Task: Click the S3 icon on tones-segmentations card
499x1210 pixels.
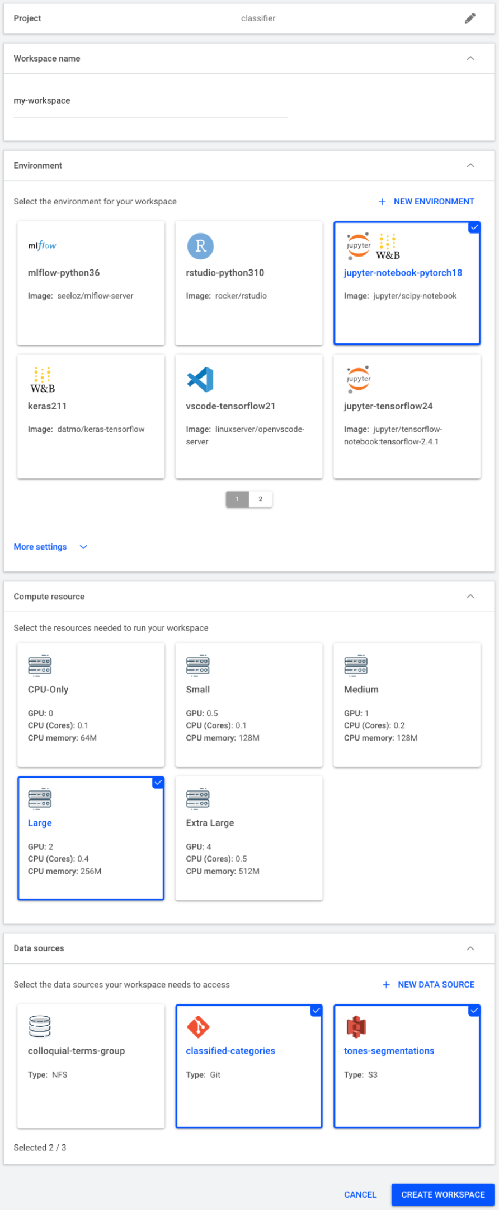Action: coord(356,1026)
